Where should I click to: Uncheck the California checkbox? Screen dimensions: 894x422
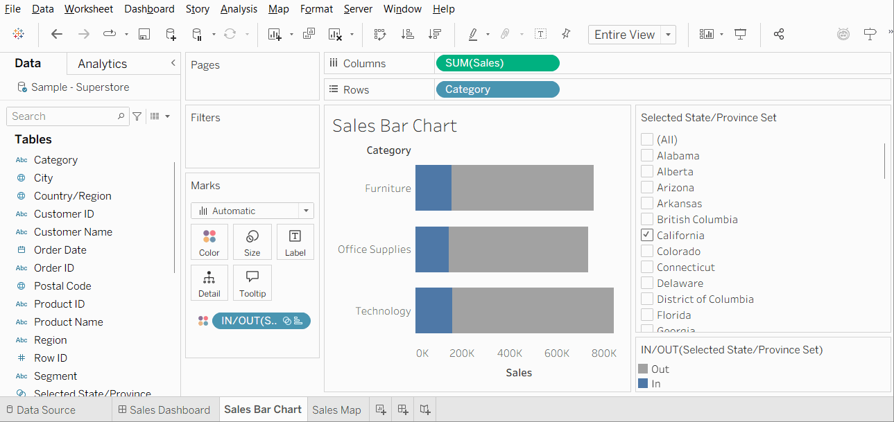(x=646, y=235)
